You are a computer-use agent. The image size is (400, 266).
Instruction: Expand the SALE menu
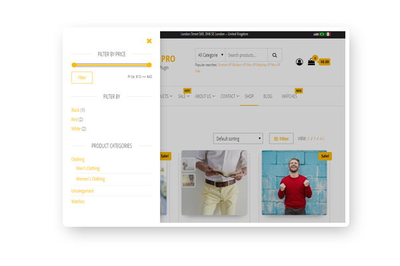point(184,96)
